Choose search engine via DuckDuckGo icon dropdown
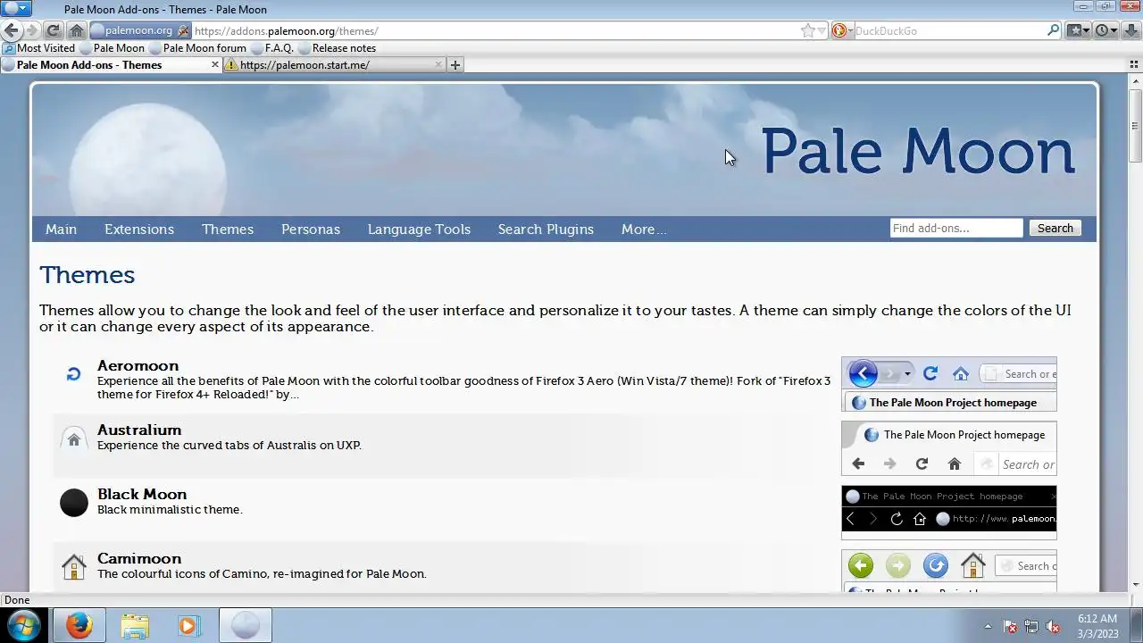This screenshot has height=643, width=1143. (x=842, y=30)
